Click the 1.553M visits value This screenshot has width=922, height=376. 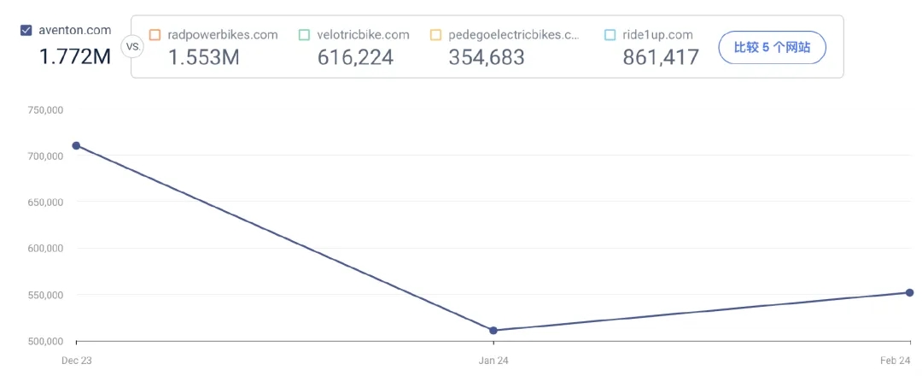click(203, 57)
